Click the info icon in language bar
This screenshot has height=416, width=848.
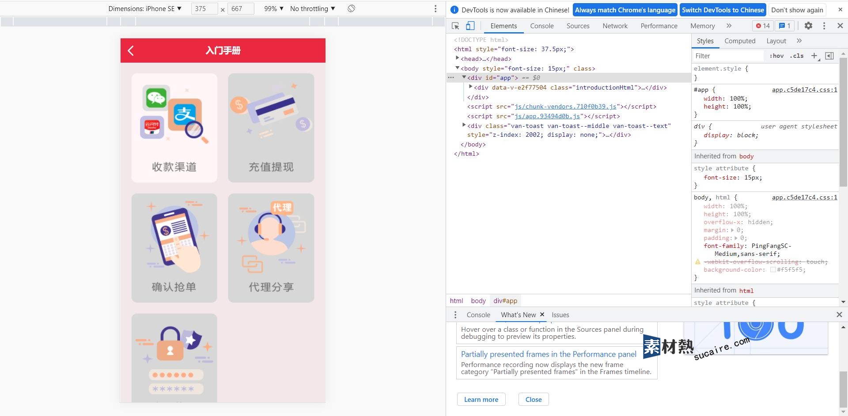(x=454, y=10)
